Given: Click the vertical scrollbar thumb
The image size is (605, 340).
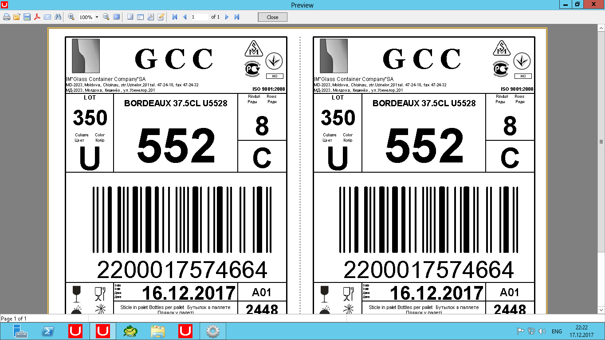Looking at the screenshot, I should coord(601,142).
